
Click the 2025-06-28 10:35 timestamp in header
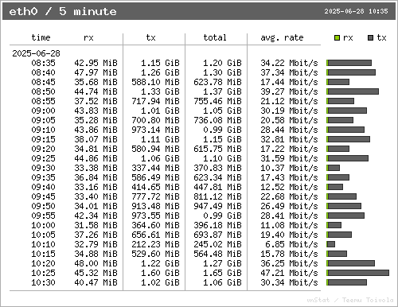[x=356, y=11]
